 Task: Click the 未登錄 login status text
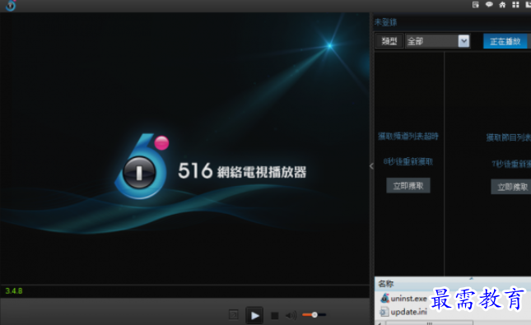coord(385,22)
